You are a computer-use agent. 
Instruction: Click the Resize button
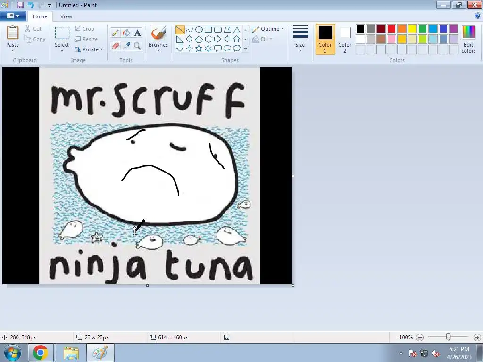tap(86, 39)
